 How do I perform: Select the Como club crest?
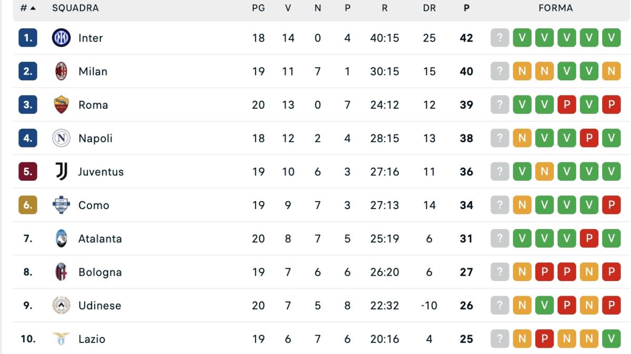tap(62, 205)
